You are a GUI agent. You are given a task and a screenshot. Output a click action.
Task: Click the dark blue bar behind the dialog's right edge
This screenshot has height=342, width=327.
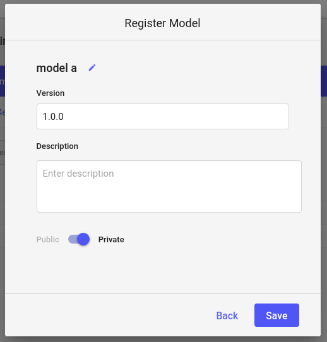(x=324, y=81)
